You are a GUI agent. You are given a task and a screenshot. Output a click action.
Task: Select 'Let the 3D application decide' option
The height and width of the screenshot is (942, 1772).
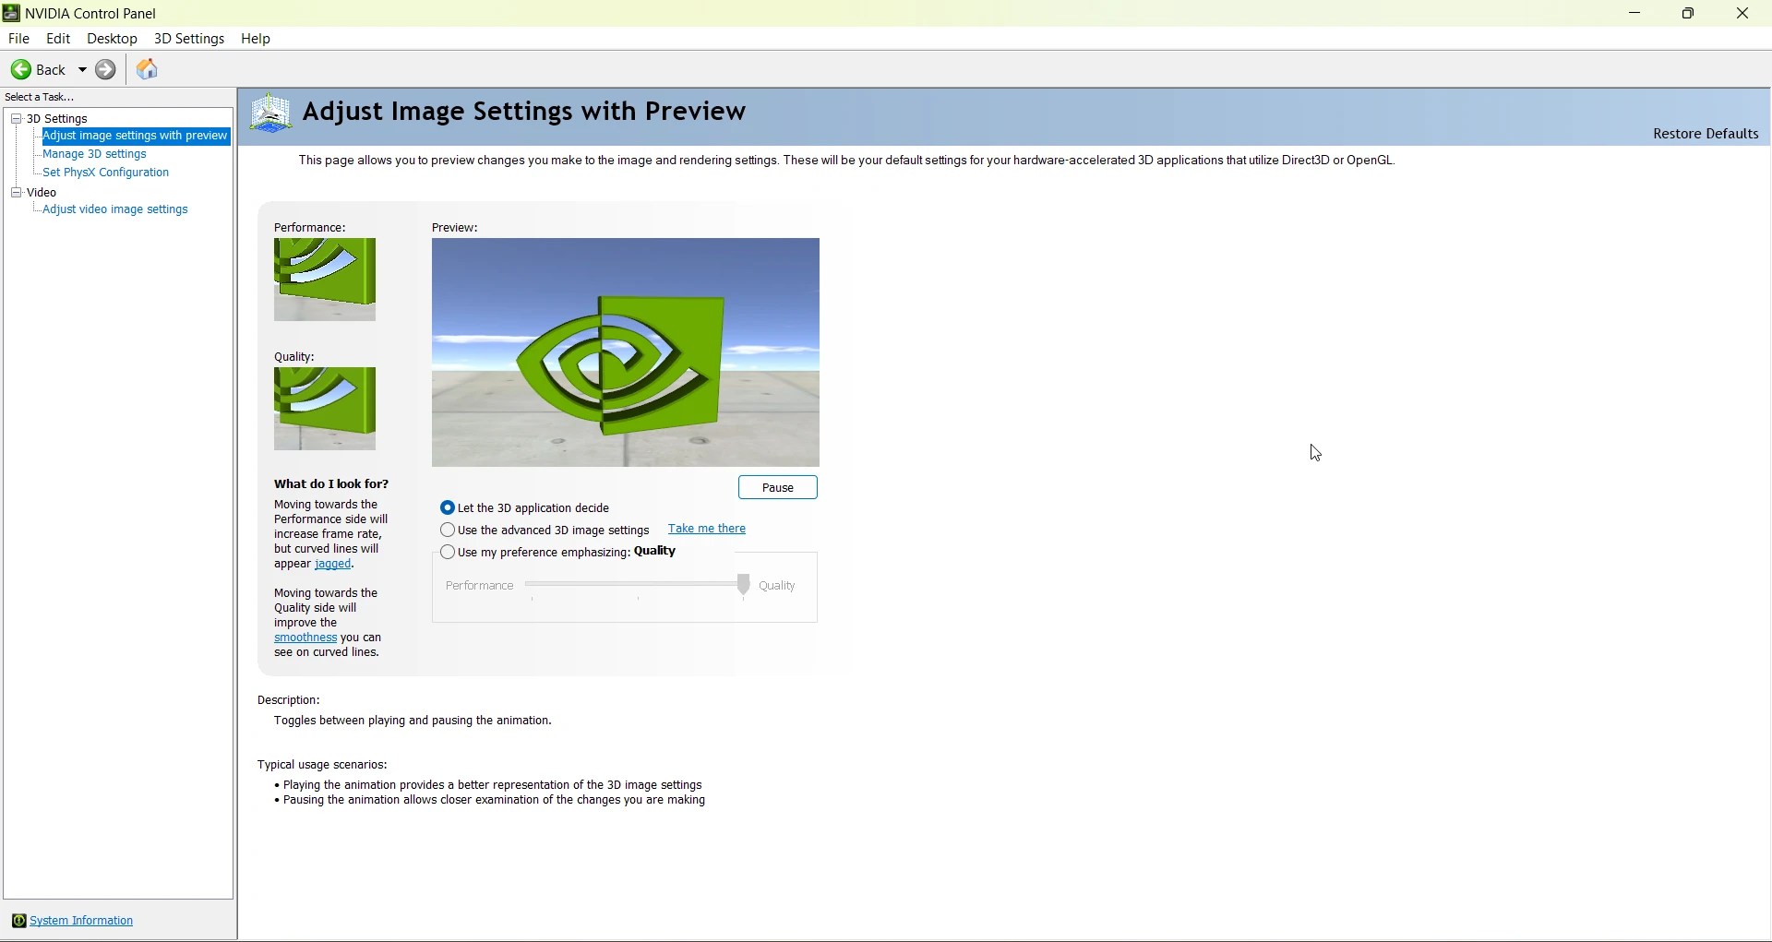point(448,508)
